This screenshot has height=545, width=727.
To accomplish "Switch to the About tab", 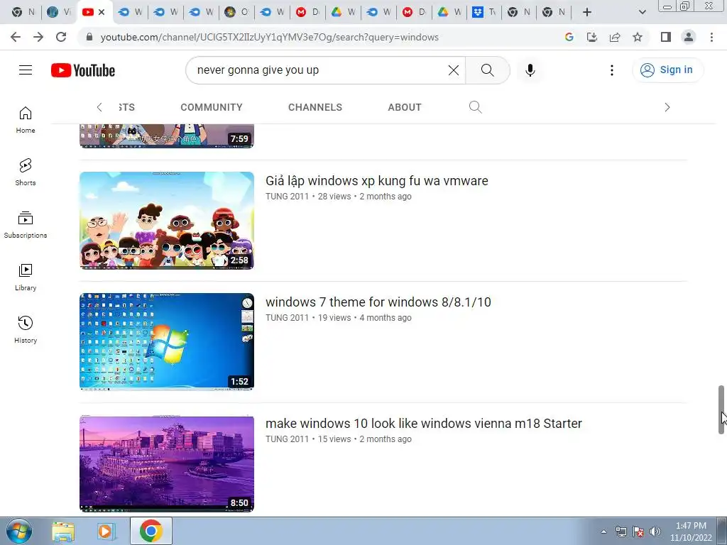I will 405,107.
